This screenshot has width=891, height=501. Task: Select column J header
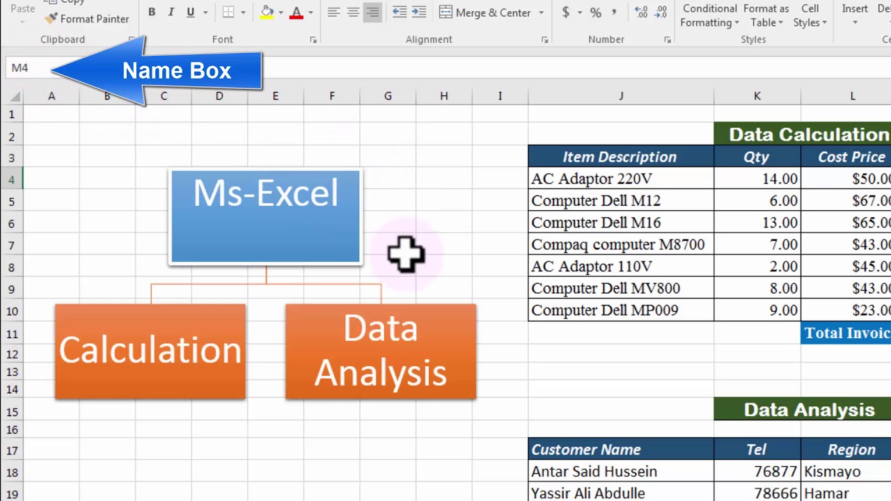[x=621, y=96]
